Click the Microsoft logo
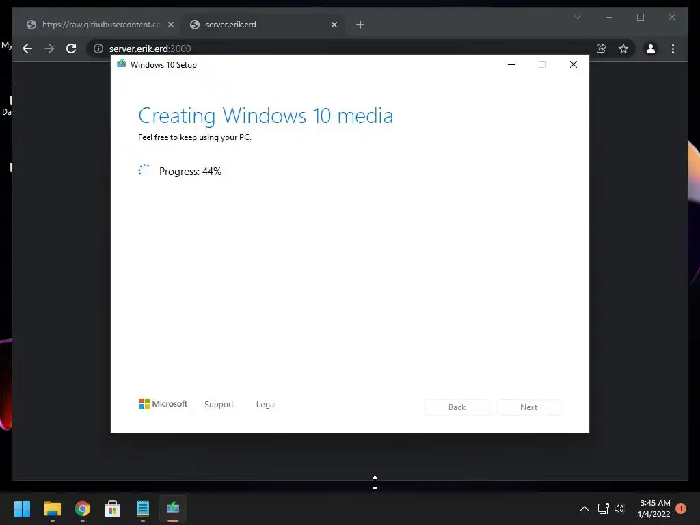 click(x=163, y=403)
